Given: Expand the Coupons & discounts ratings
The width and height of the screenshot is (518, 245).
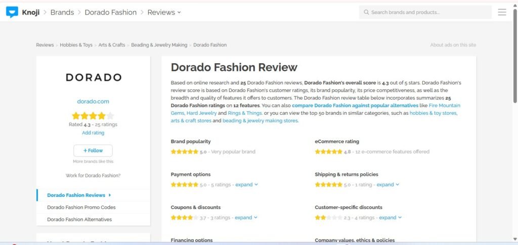Looking at the screenshot, I should pos(246,218).
